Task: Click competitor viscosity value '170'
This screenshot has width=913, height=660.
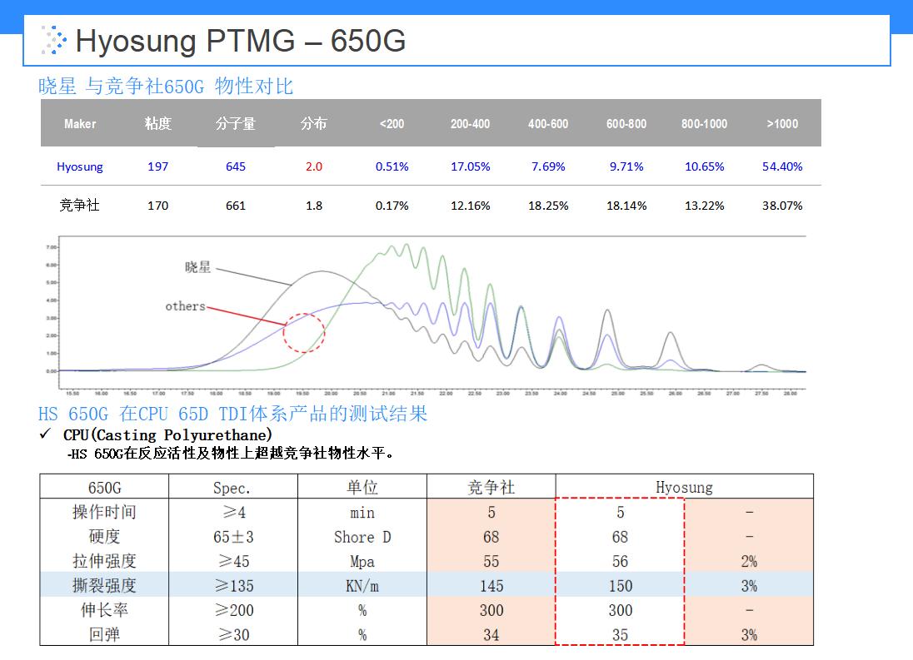Action: (157, 206)
